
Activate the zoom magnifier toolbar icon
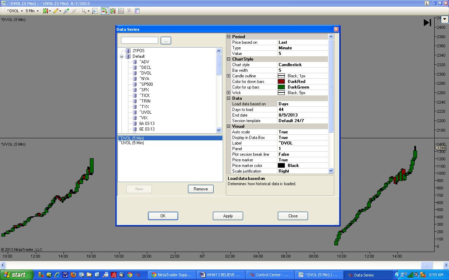pos(94,11)
